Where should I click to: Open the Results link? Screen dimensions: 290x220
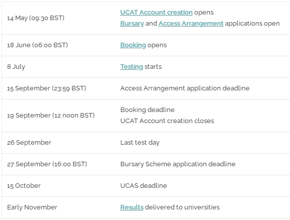coord(132,207)
